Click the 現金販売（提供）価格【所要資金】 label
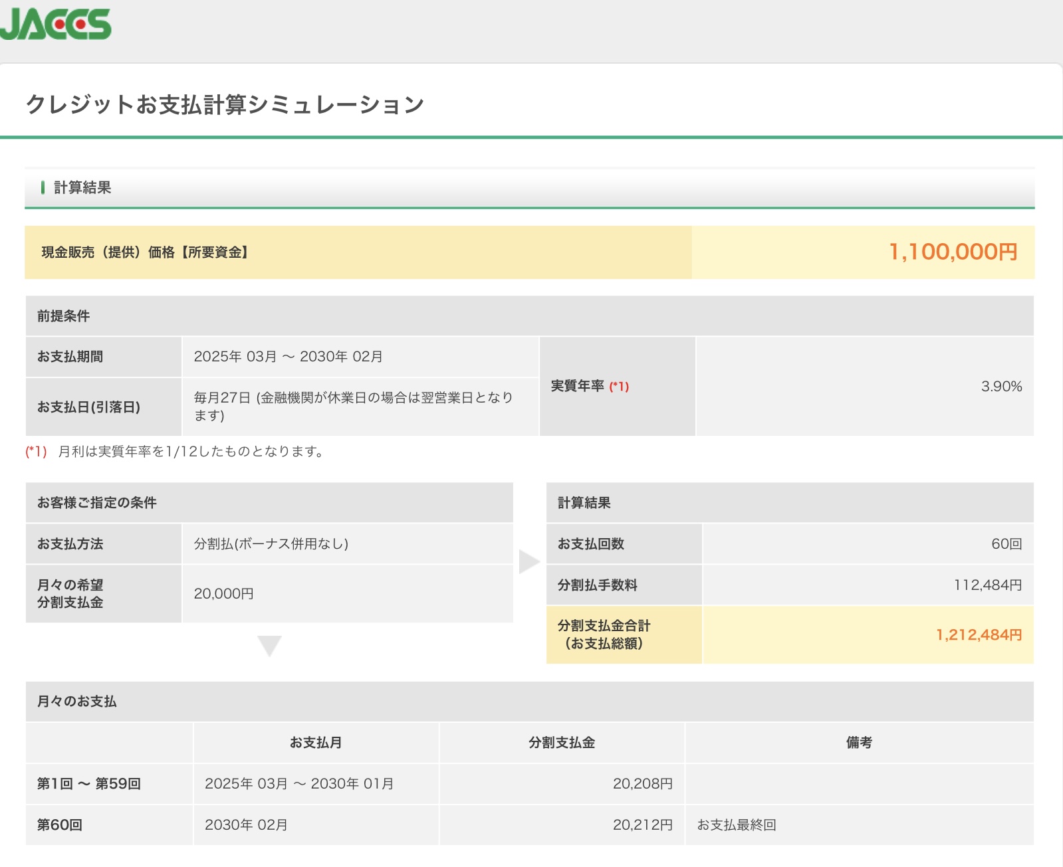The width and height of the screenshot is (1063, 867). [145, 252]
